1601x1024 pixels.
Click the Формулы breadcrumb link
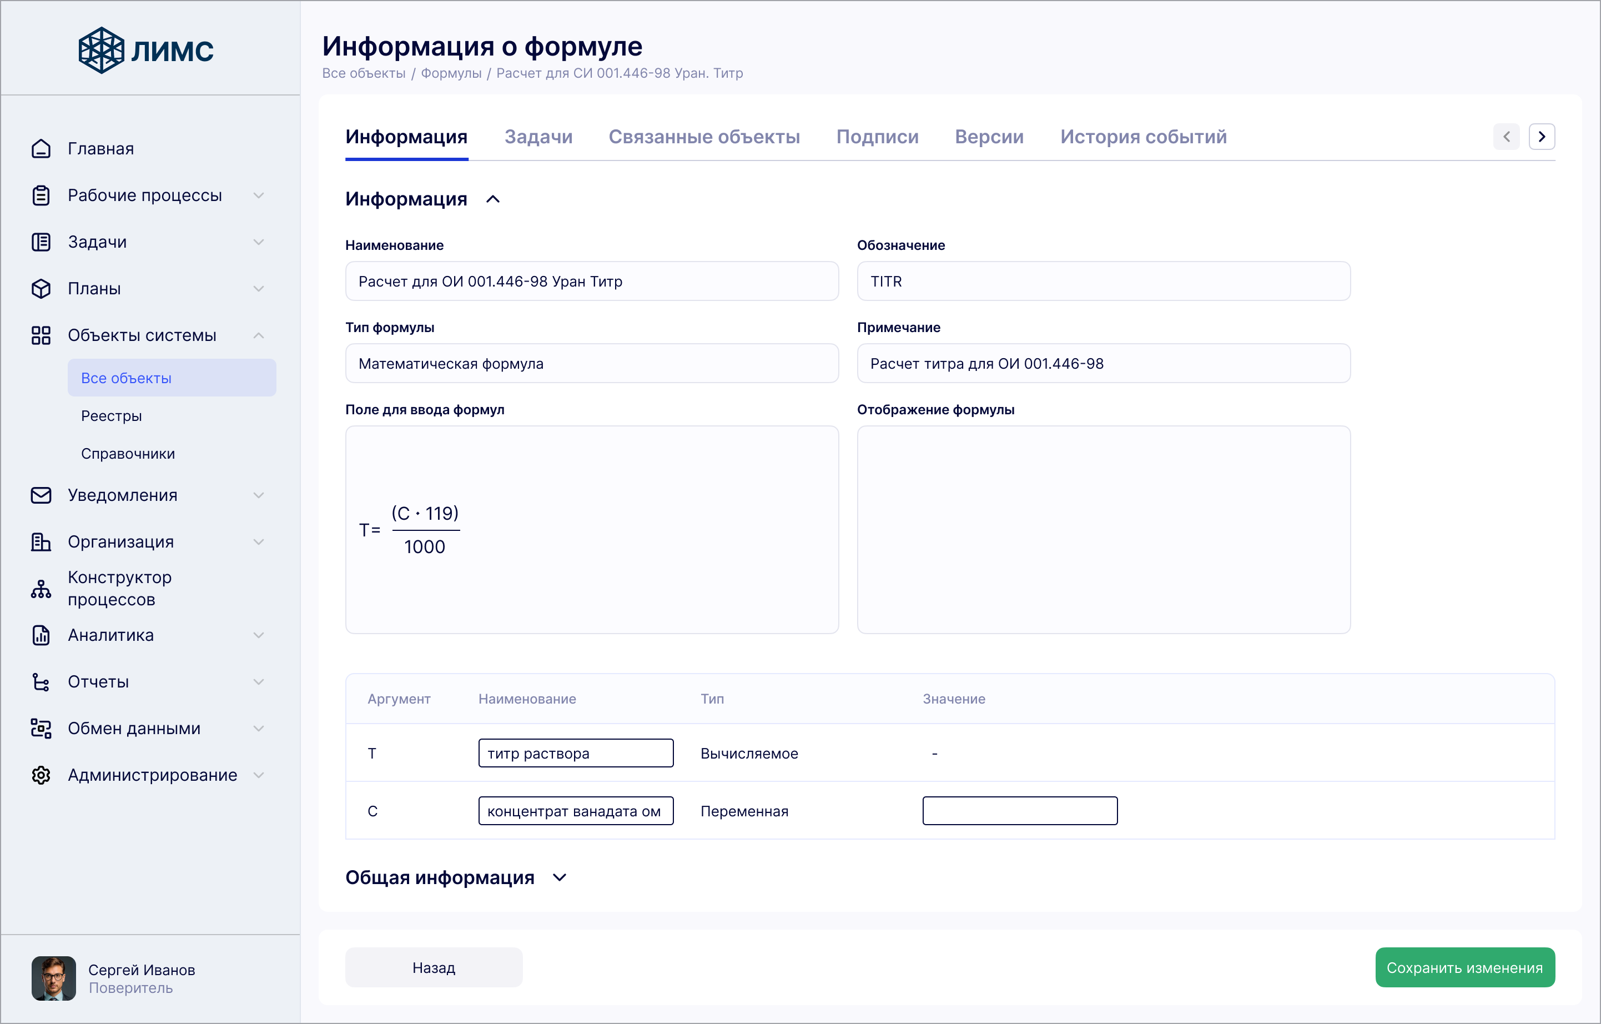click(451, 73)
